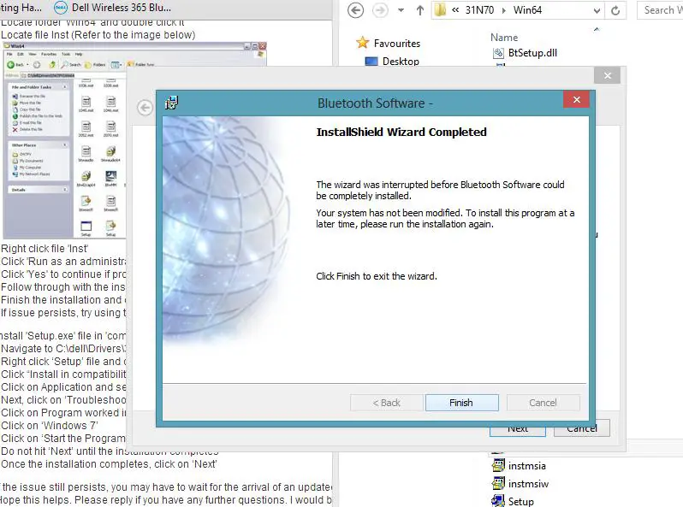
Task: Sort files by Name column header
Action: (x=504, y=38)
